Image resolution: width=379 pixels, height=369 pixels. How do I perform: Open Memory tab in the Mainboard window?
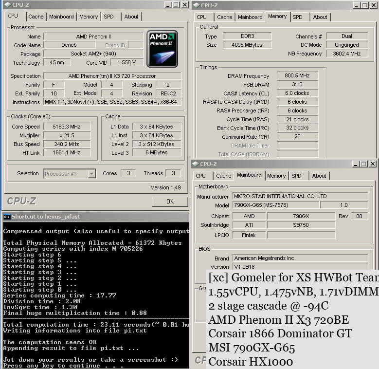(x=276, y=176)
